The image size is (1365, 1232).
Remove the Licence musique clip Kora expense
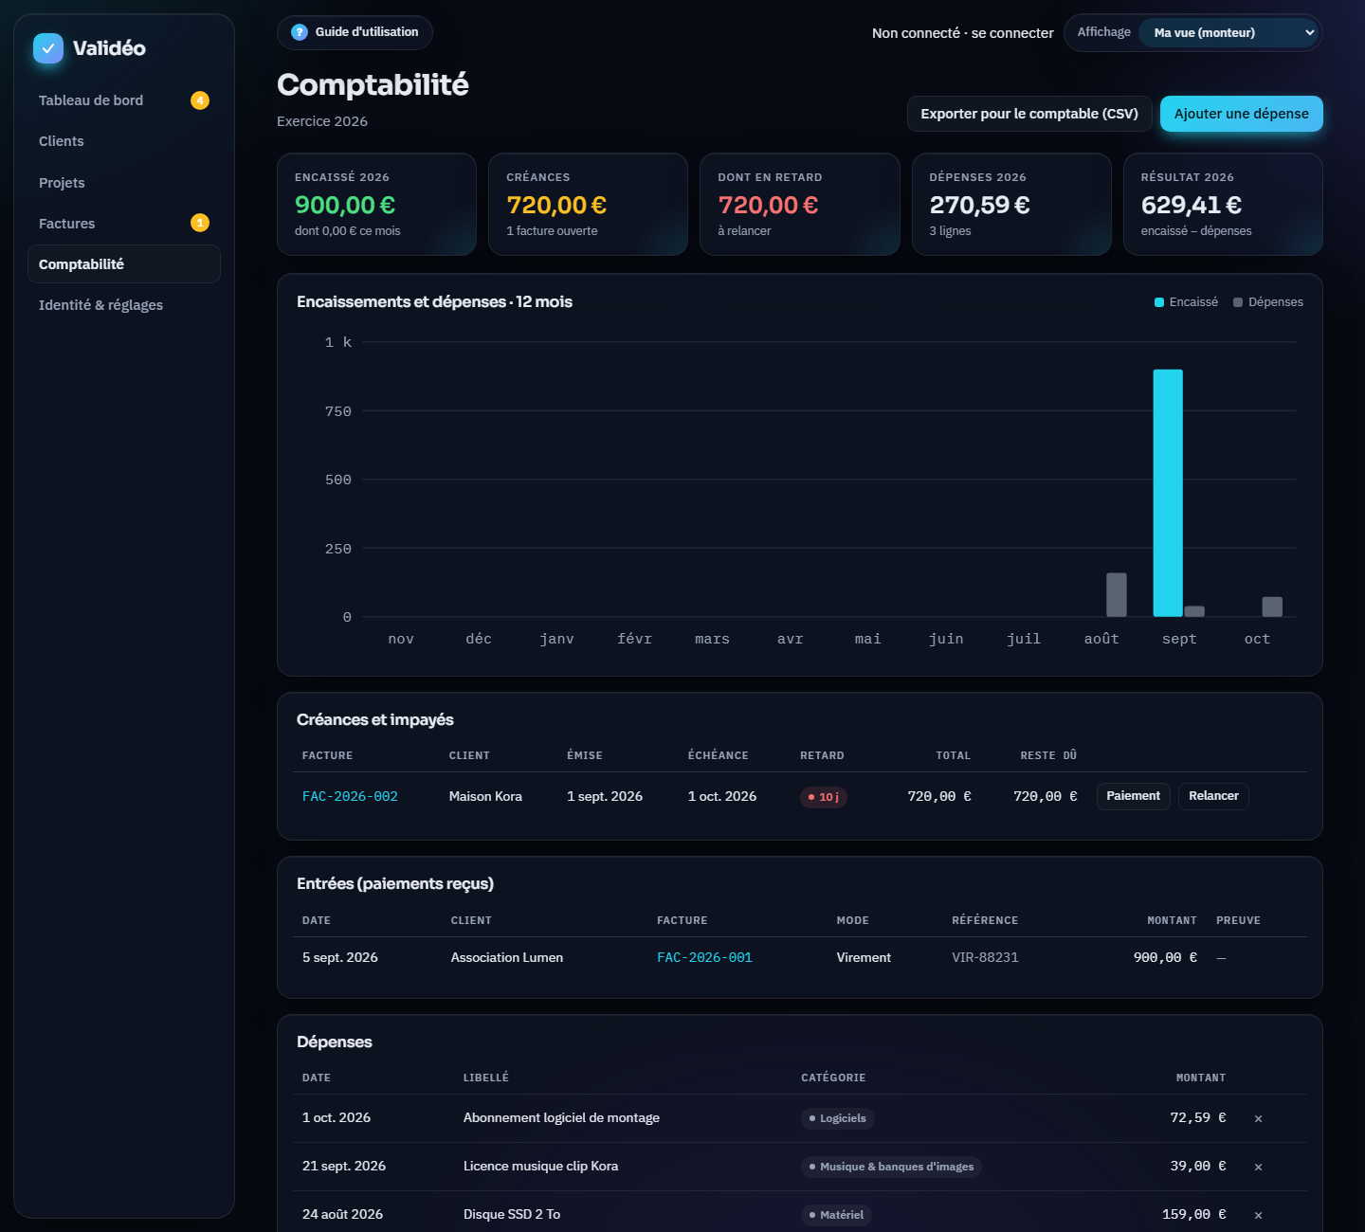tap(1258, 1167)
